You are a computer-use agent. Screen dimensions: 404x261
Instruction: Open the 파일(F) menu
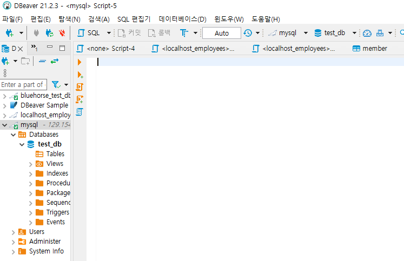[x=12, y=19]
